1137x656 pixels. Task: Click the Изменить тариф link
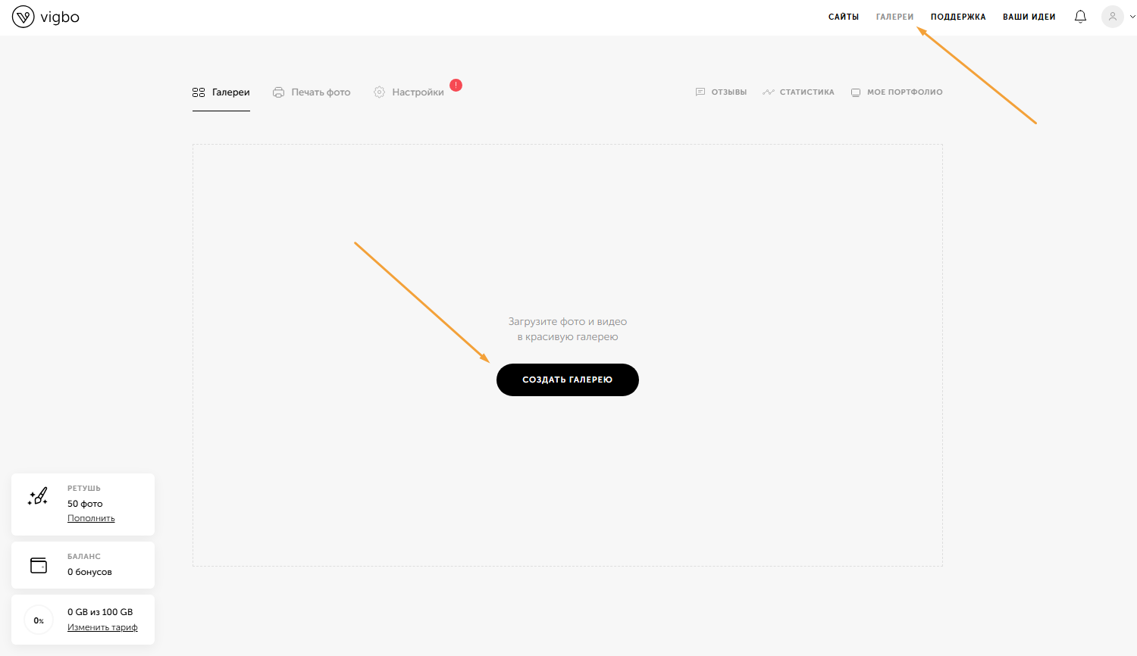pos(102,627)
